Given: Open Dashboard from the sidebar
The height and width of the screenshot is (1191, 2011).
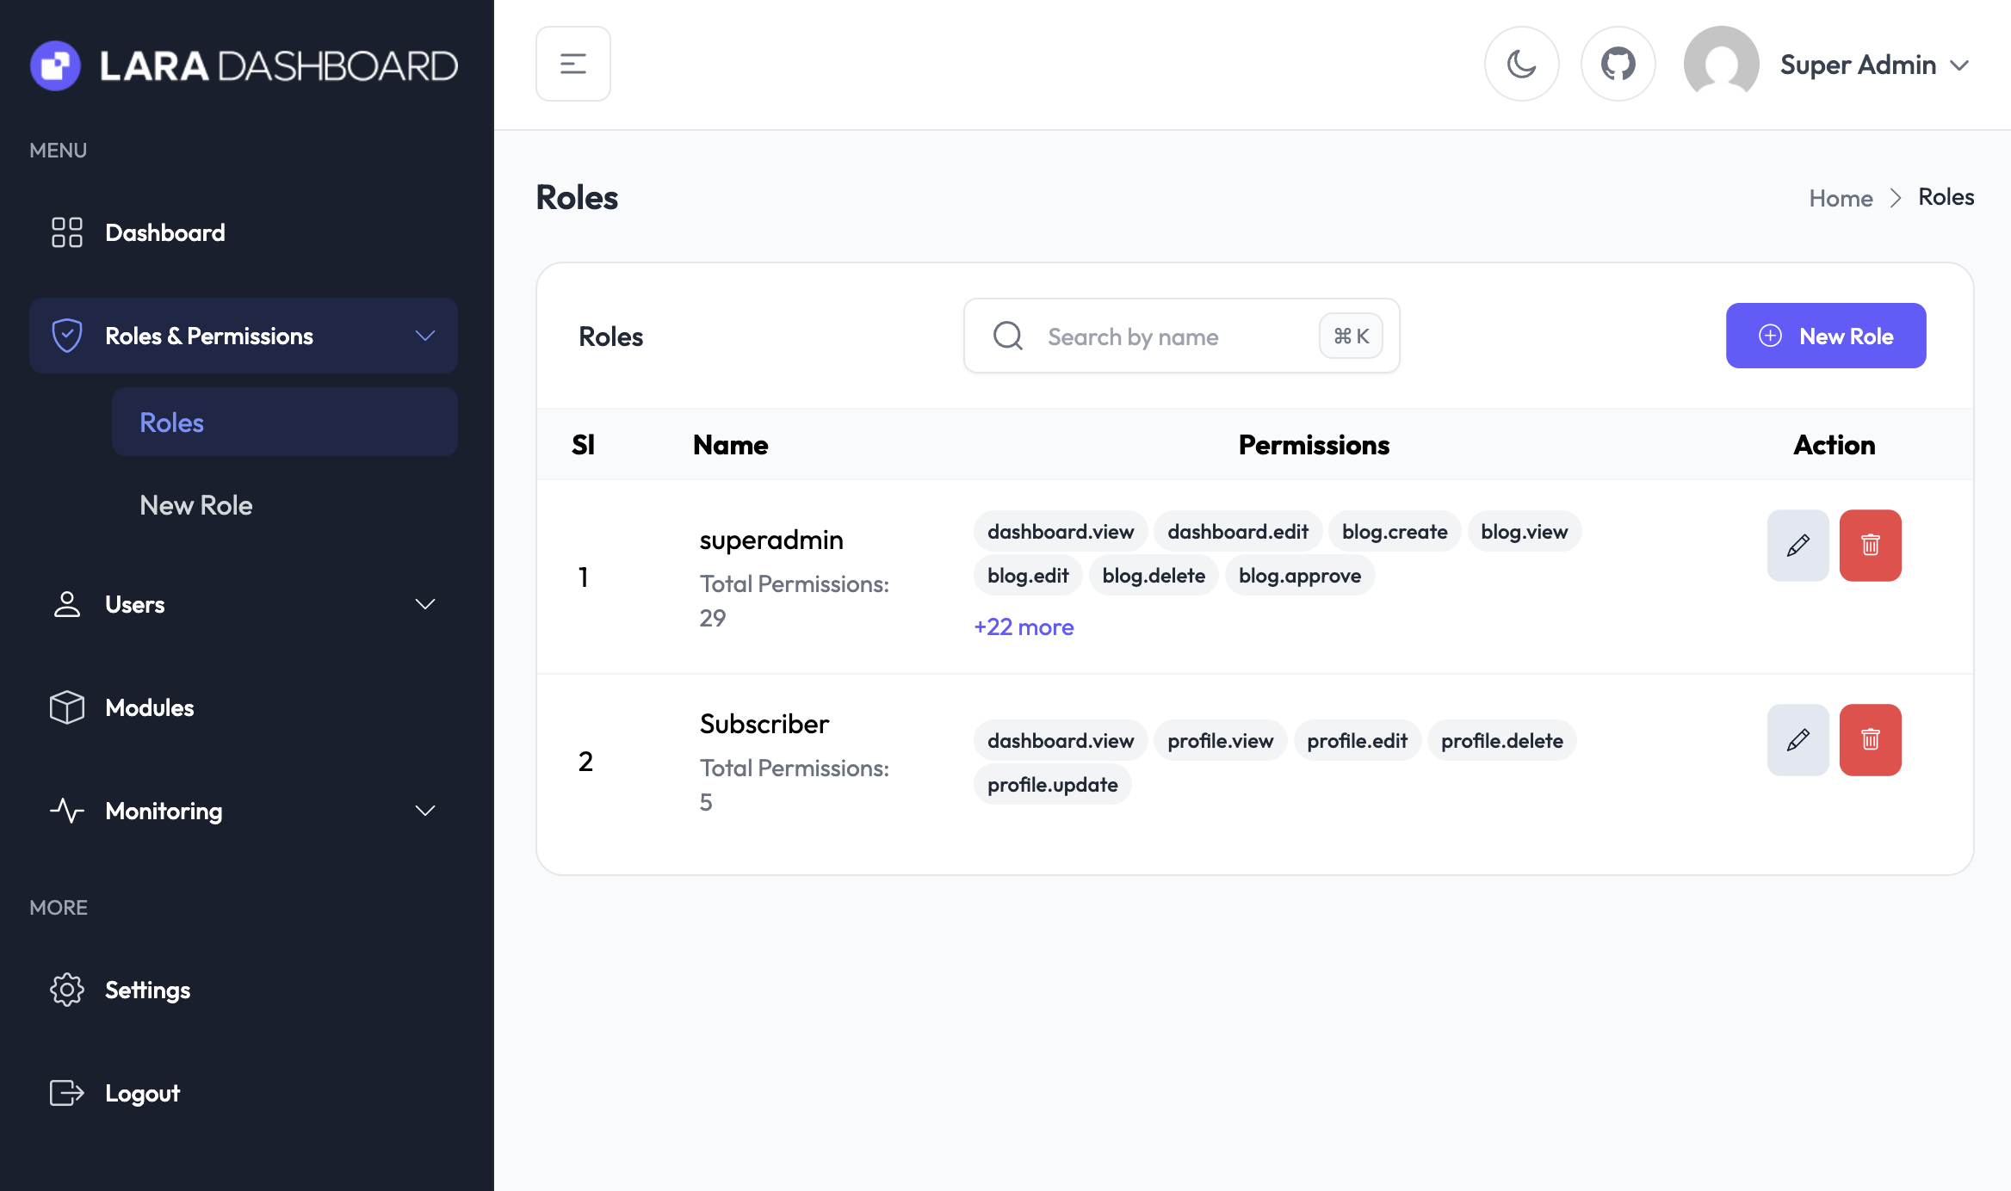Looking at the screenshot, I should (x=244, y=232).
